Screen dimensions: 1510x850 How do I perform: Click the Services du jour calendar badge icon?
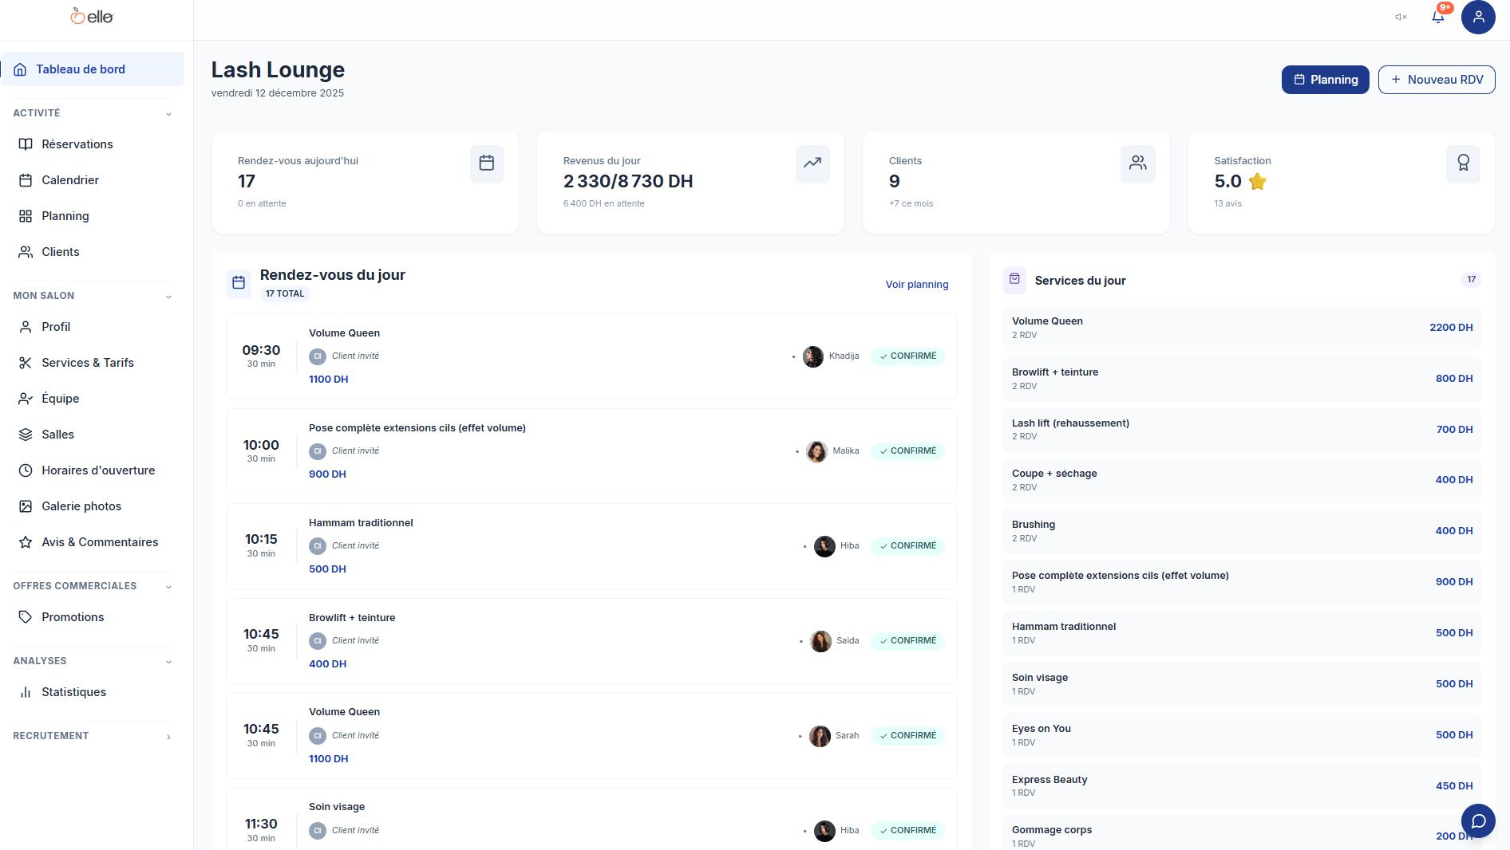click(1014, 281)
